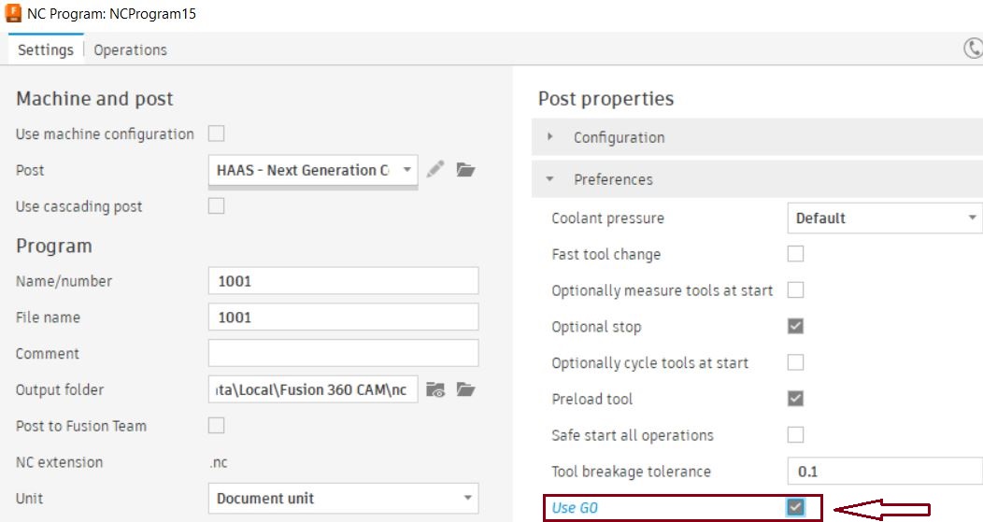Image resolution: width=983 pixels, height=522 pixels.
Task: Open the Unit dropdown menu
Action: point(343,498)
